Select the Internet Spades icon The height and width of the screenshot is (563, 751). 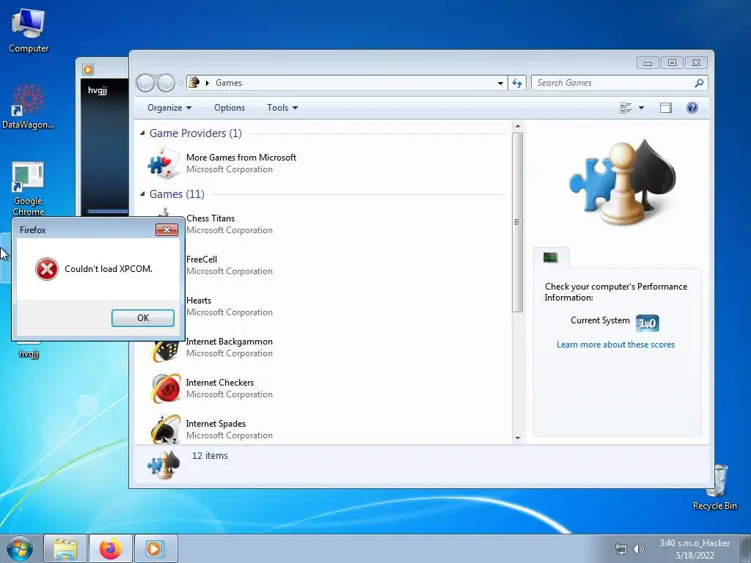click(x=166, y=430)
